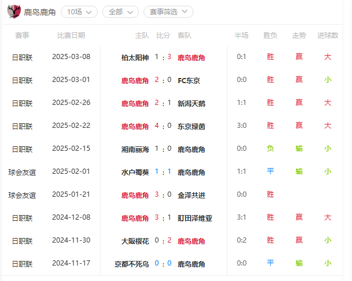Click 球会友谊 in the 2025-01-21 row

(22, 196)
